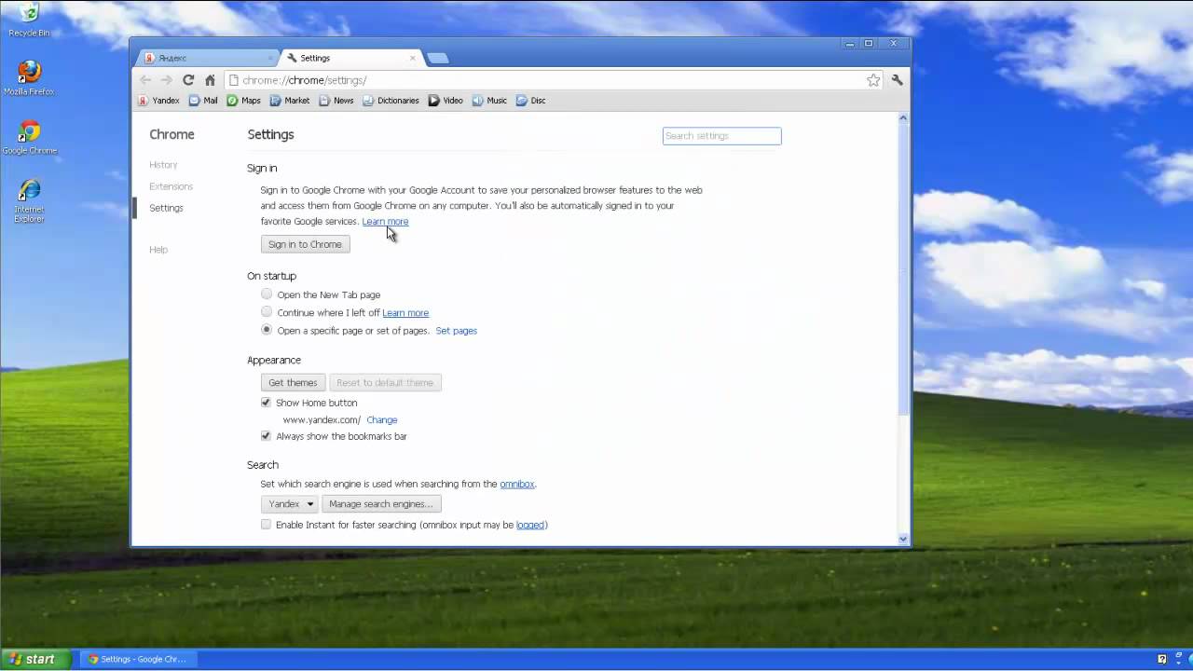This screenshot has height=671, width=1193.
Task: Uncheck Always show the bookmarks bar
Action: [x=266, y=436]
